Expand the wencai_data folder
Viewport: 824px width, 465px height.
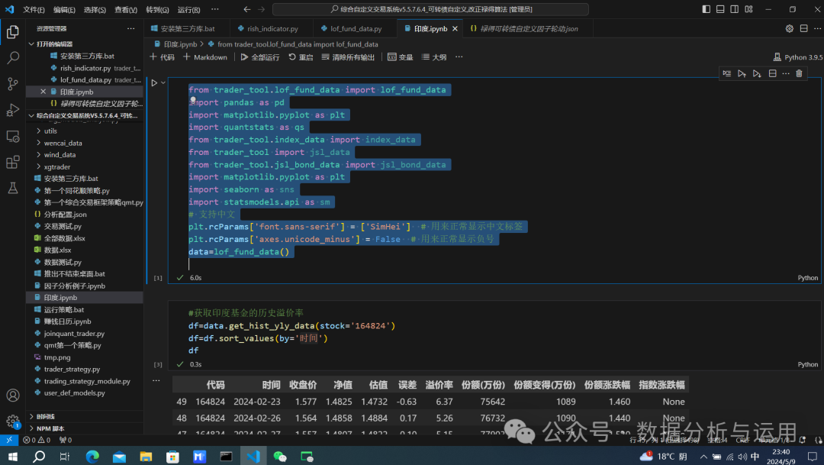[39, 143]
